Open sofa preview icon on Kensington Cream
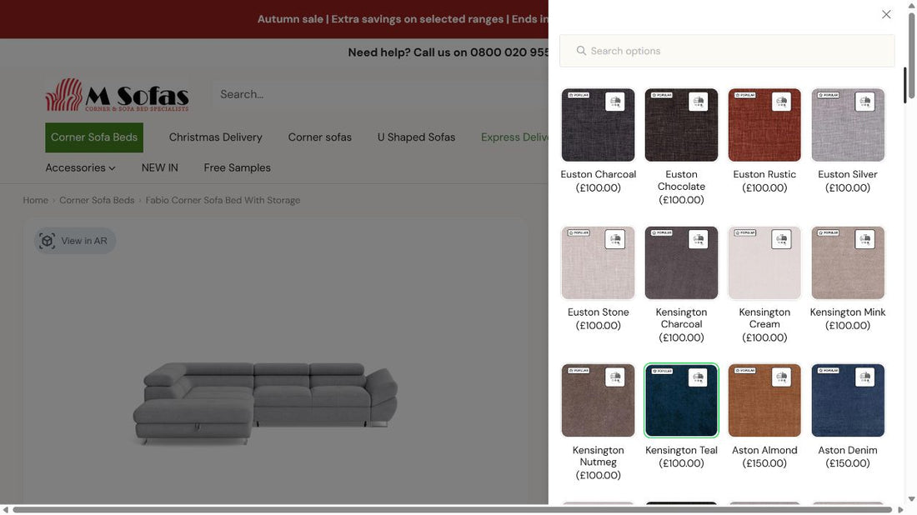The image size is (917, 515). coord(781,239)
